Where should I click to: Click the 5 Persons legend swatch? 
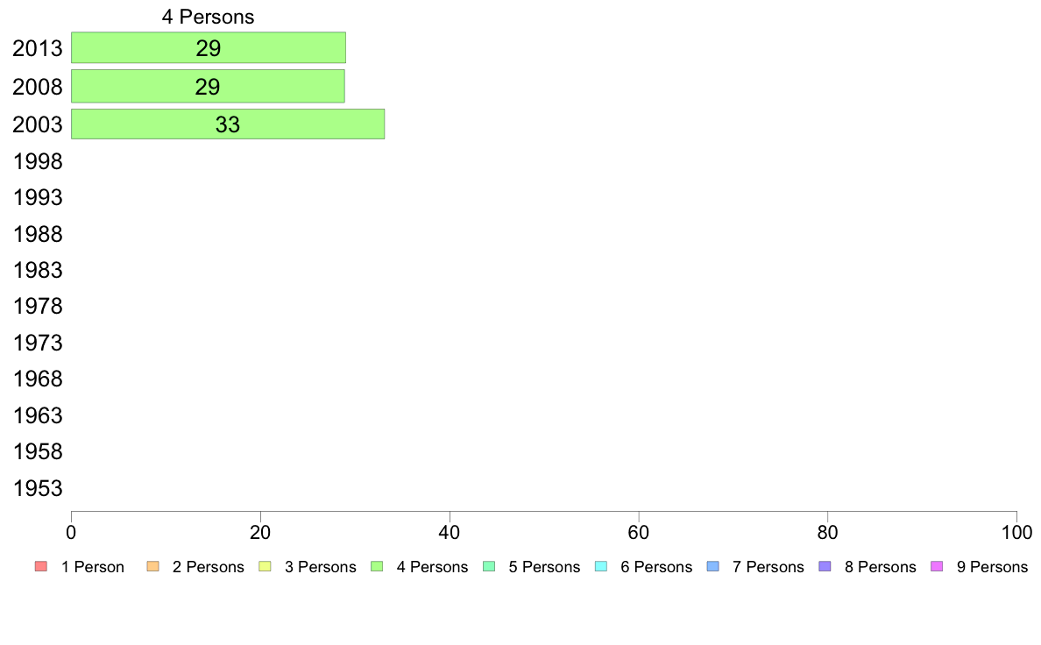tap(489, 567)
